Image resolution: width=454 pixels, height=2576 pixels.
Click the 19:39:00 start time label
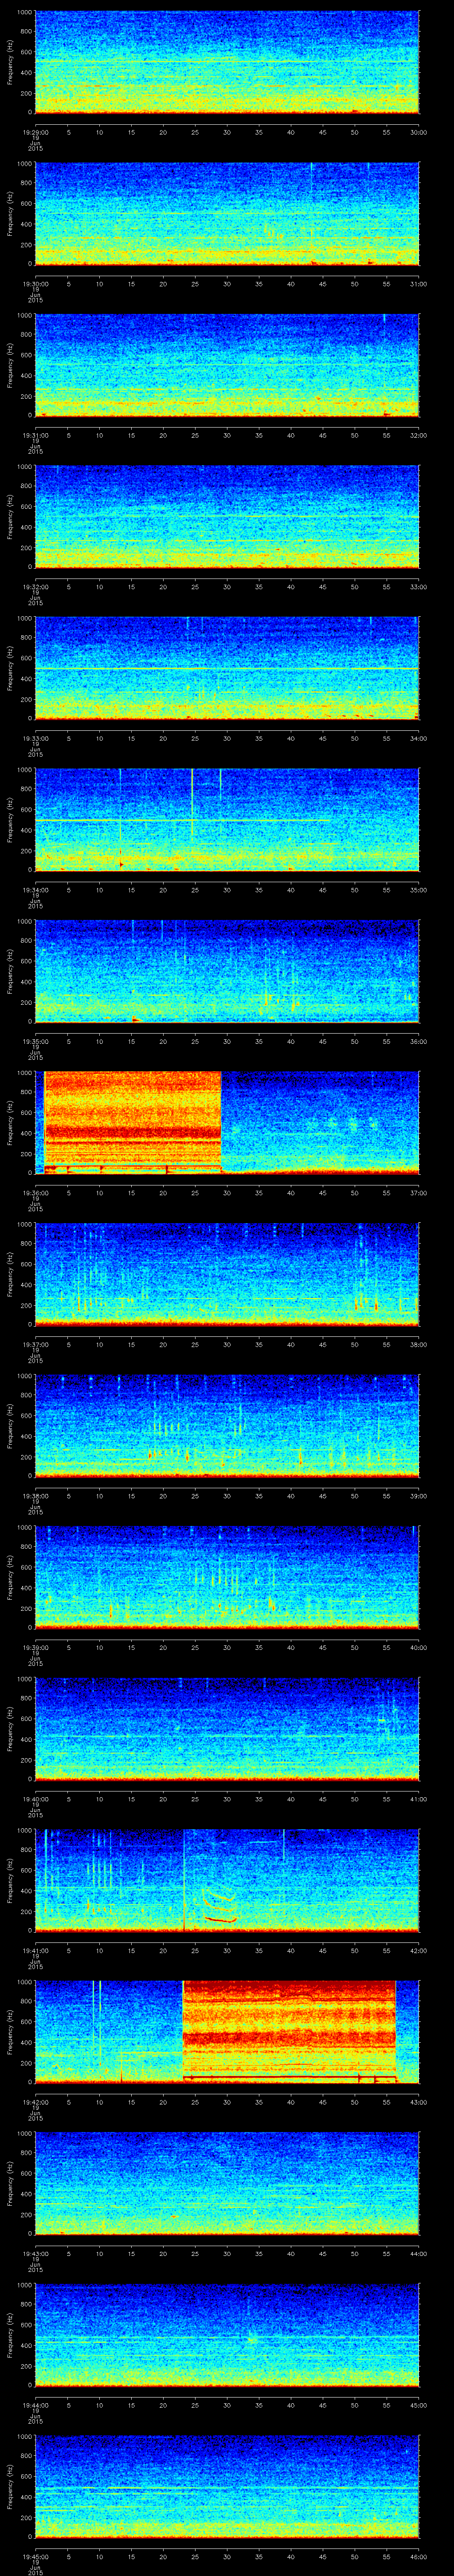click(x=35, y=1648)
